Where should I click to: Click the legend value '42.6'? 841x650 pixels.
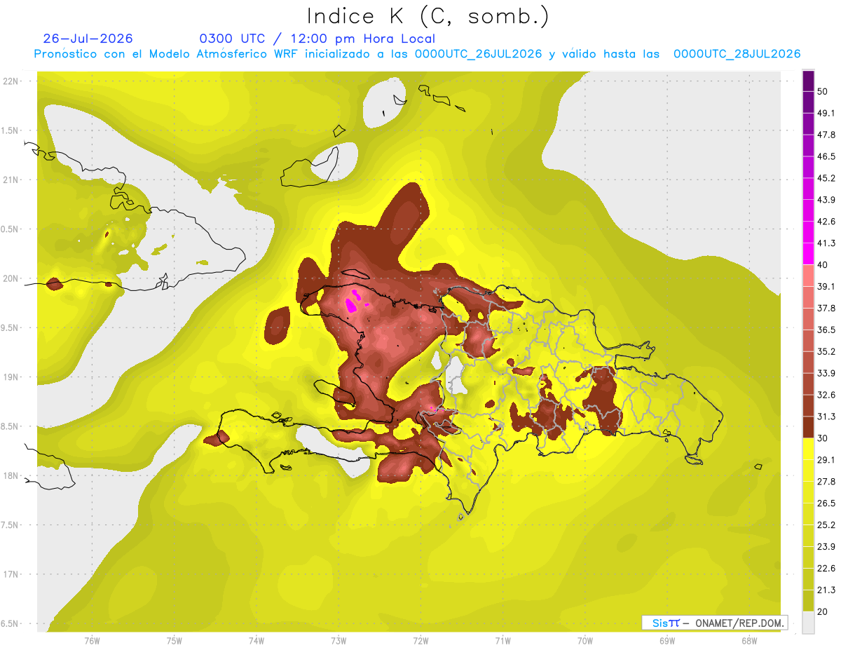click(x=826, y=222)
